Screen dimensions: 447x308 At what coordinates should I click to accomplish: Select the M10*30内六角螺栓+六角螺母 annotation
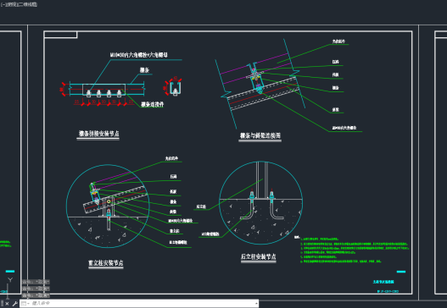click(x=139, y=55)
